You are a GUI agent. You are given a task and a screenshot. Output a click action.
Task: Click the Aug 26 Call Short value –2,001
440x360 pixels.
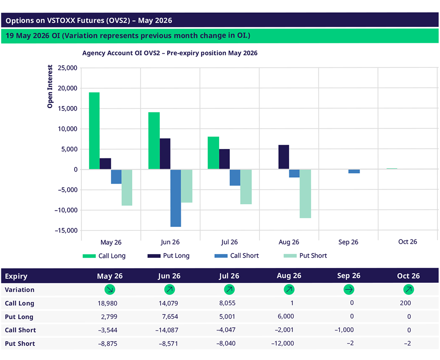(x=284, y=330)
